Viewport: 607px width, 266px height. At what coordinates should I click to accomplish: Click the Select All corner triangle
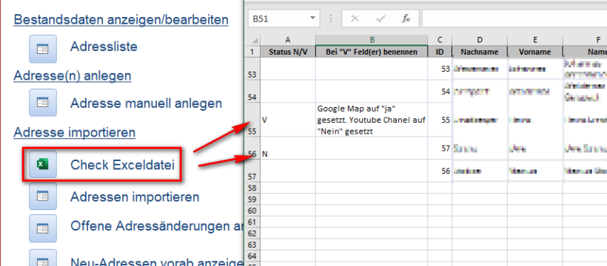[x=255, y=41]
